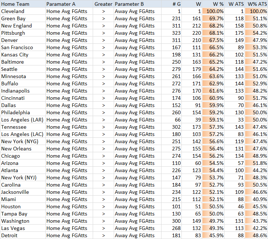
Task: Select the Green Bay cell
Action: [23, 18]
